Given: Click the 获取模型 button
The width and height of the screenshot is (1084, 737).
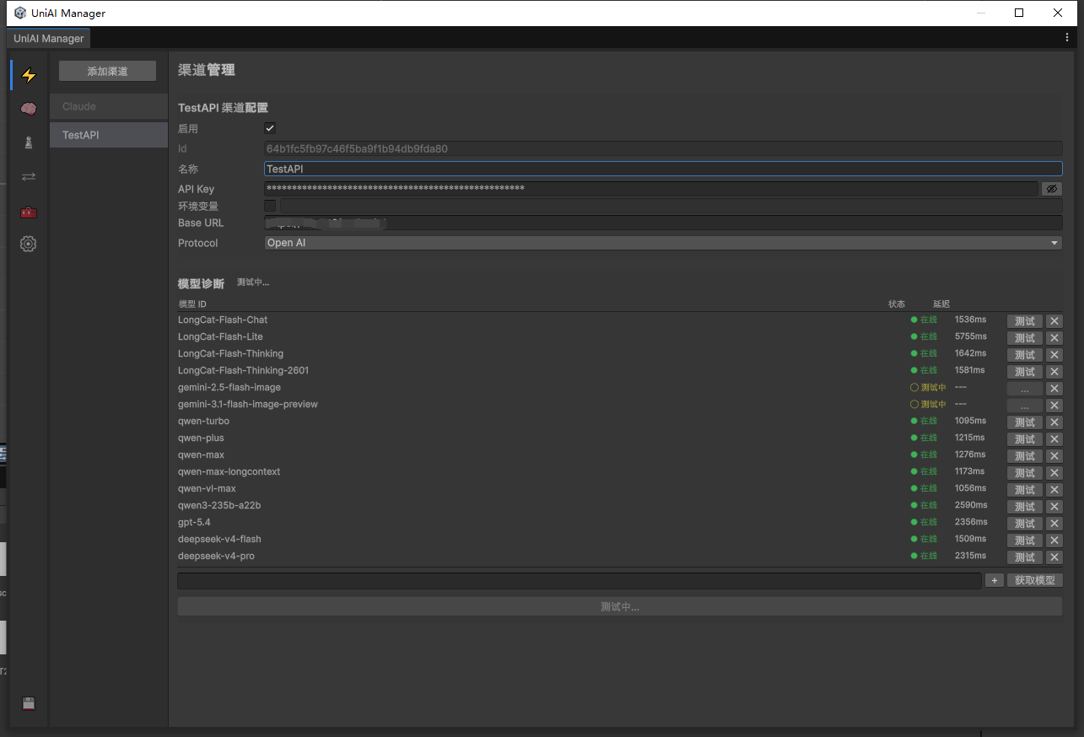Looking at the screenshot, I should [1035, 580].
